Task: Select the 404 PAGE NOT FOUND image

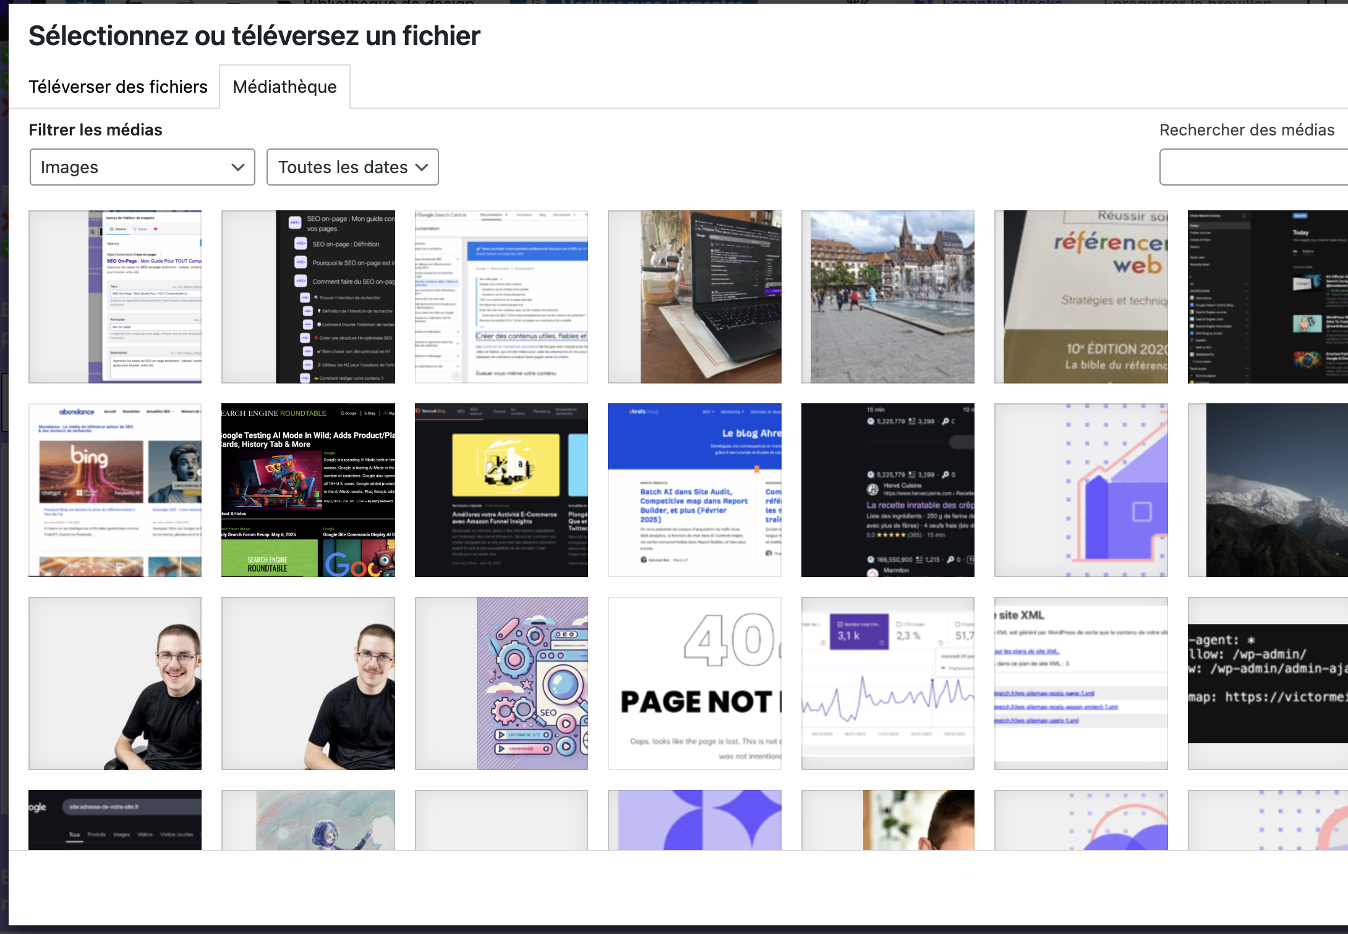Action: coord(694,683)
